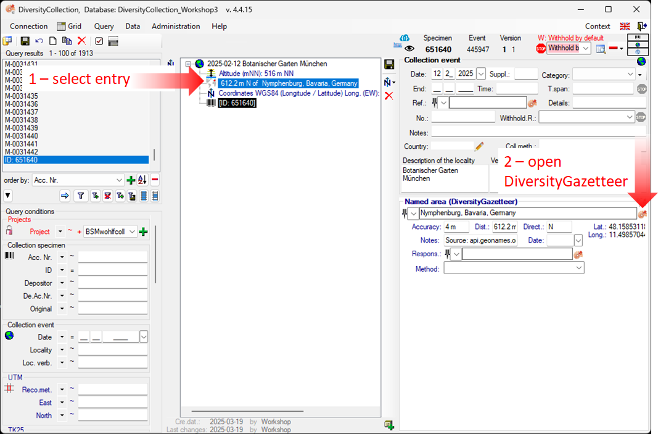
Task: Open the Grid menu
Action: (x=70, y=26)
